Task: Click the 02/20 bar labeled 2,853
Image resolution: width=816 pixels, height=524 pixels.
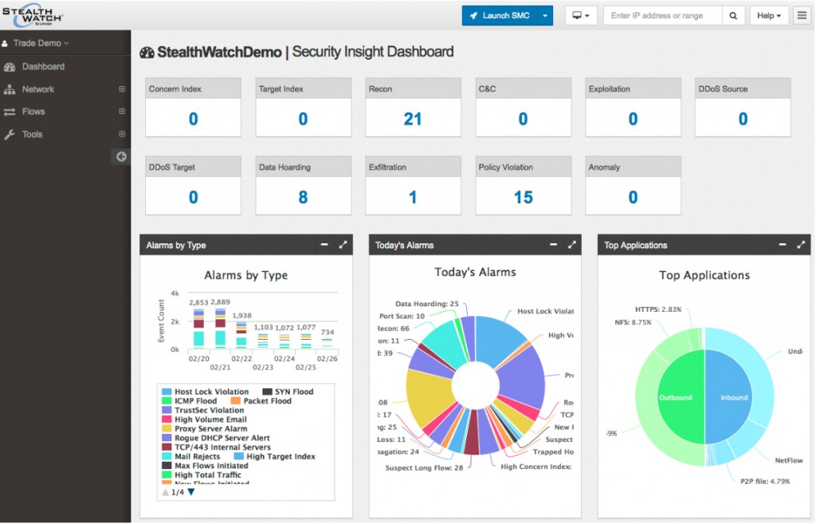Action: point(198,329)
